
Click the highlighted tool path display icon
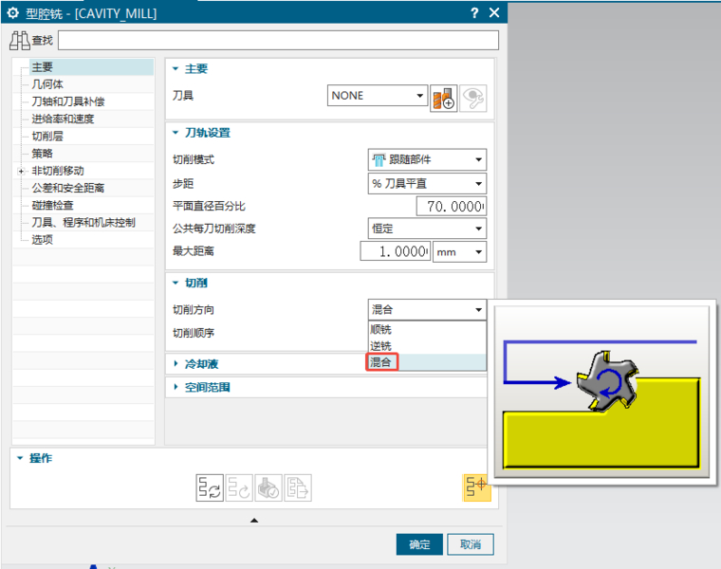tap(476, 487)
